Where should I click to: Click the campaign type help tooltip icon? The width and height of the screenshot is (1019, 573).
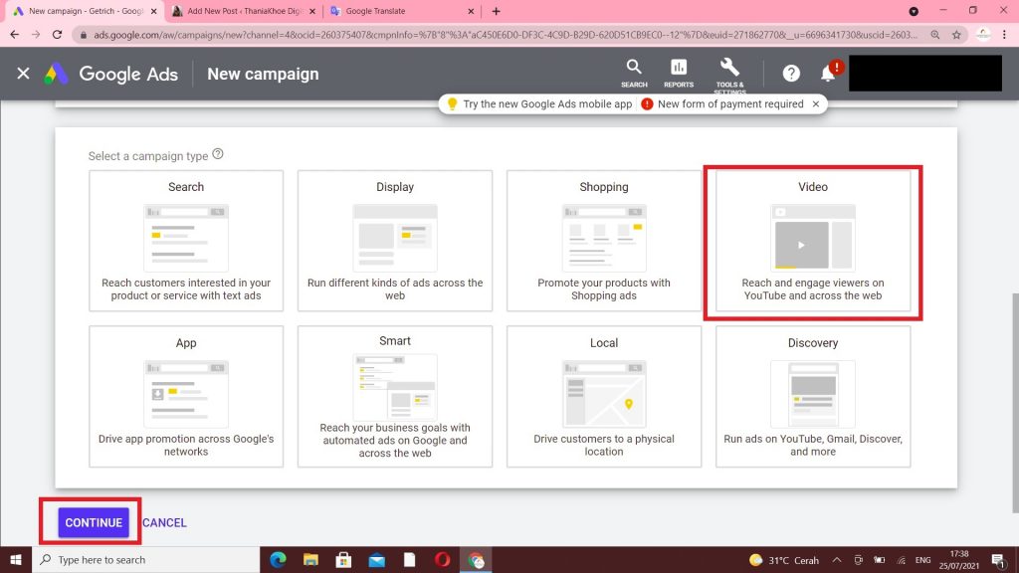point(218,155)
